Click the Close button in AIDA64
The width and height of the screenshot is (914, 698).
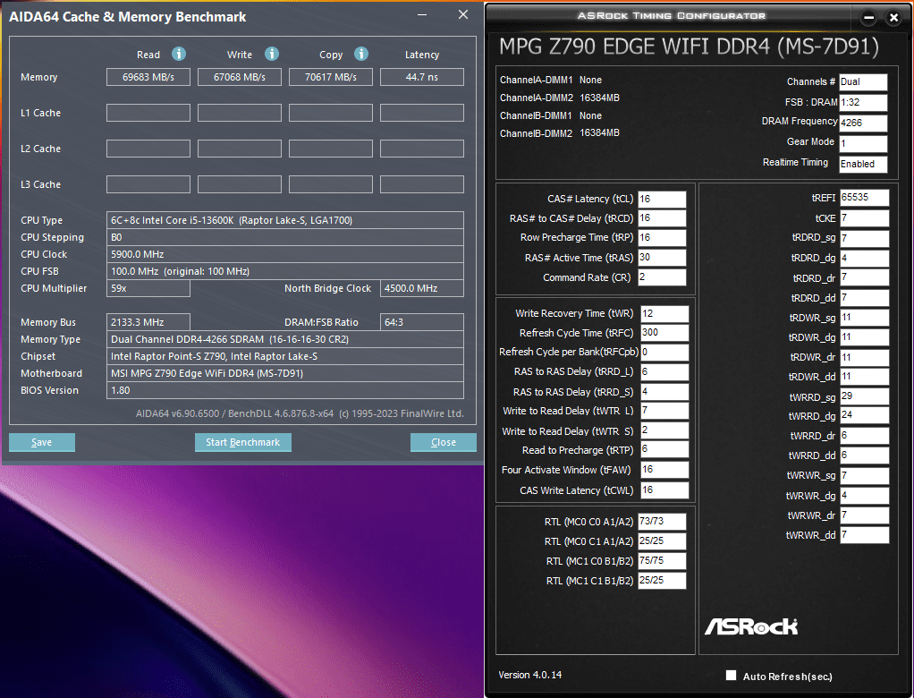pyautogui.click(x=443, y=442)
